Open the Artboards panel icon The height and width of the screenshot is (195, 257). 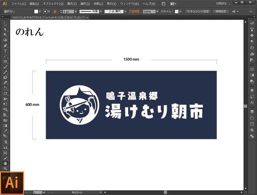tap(252, 118)
